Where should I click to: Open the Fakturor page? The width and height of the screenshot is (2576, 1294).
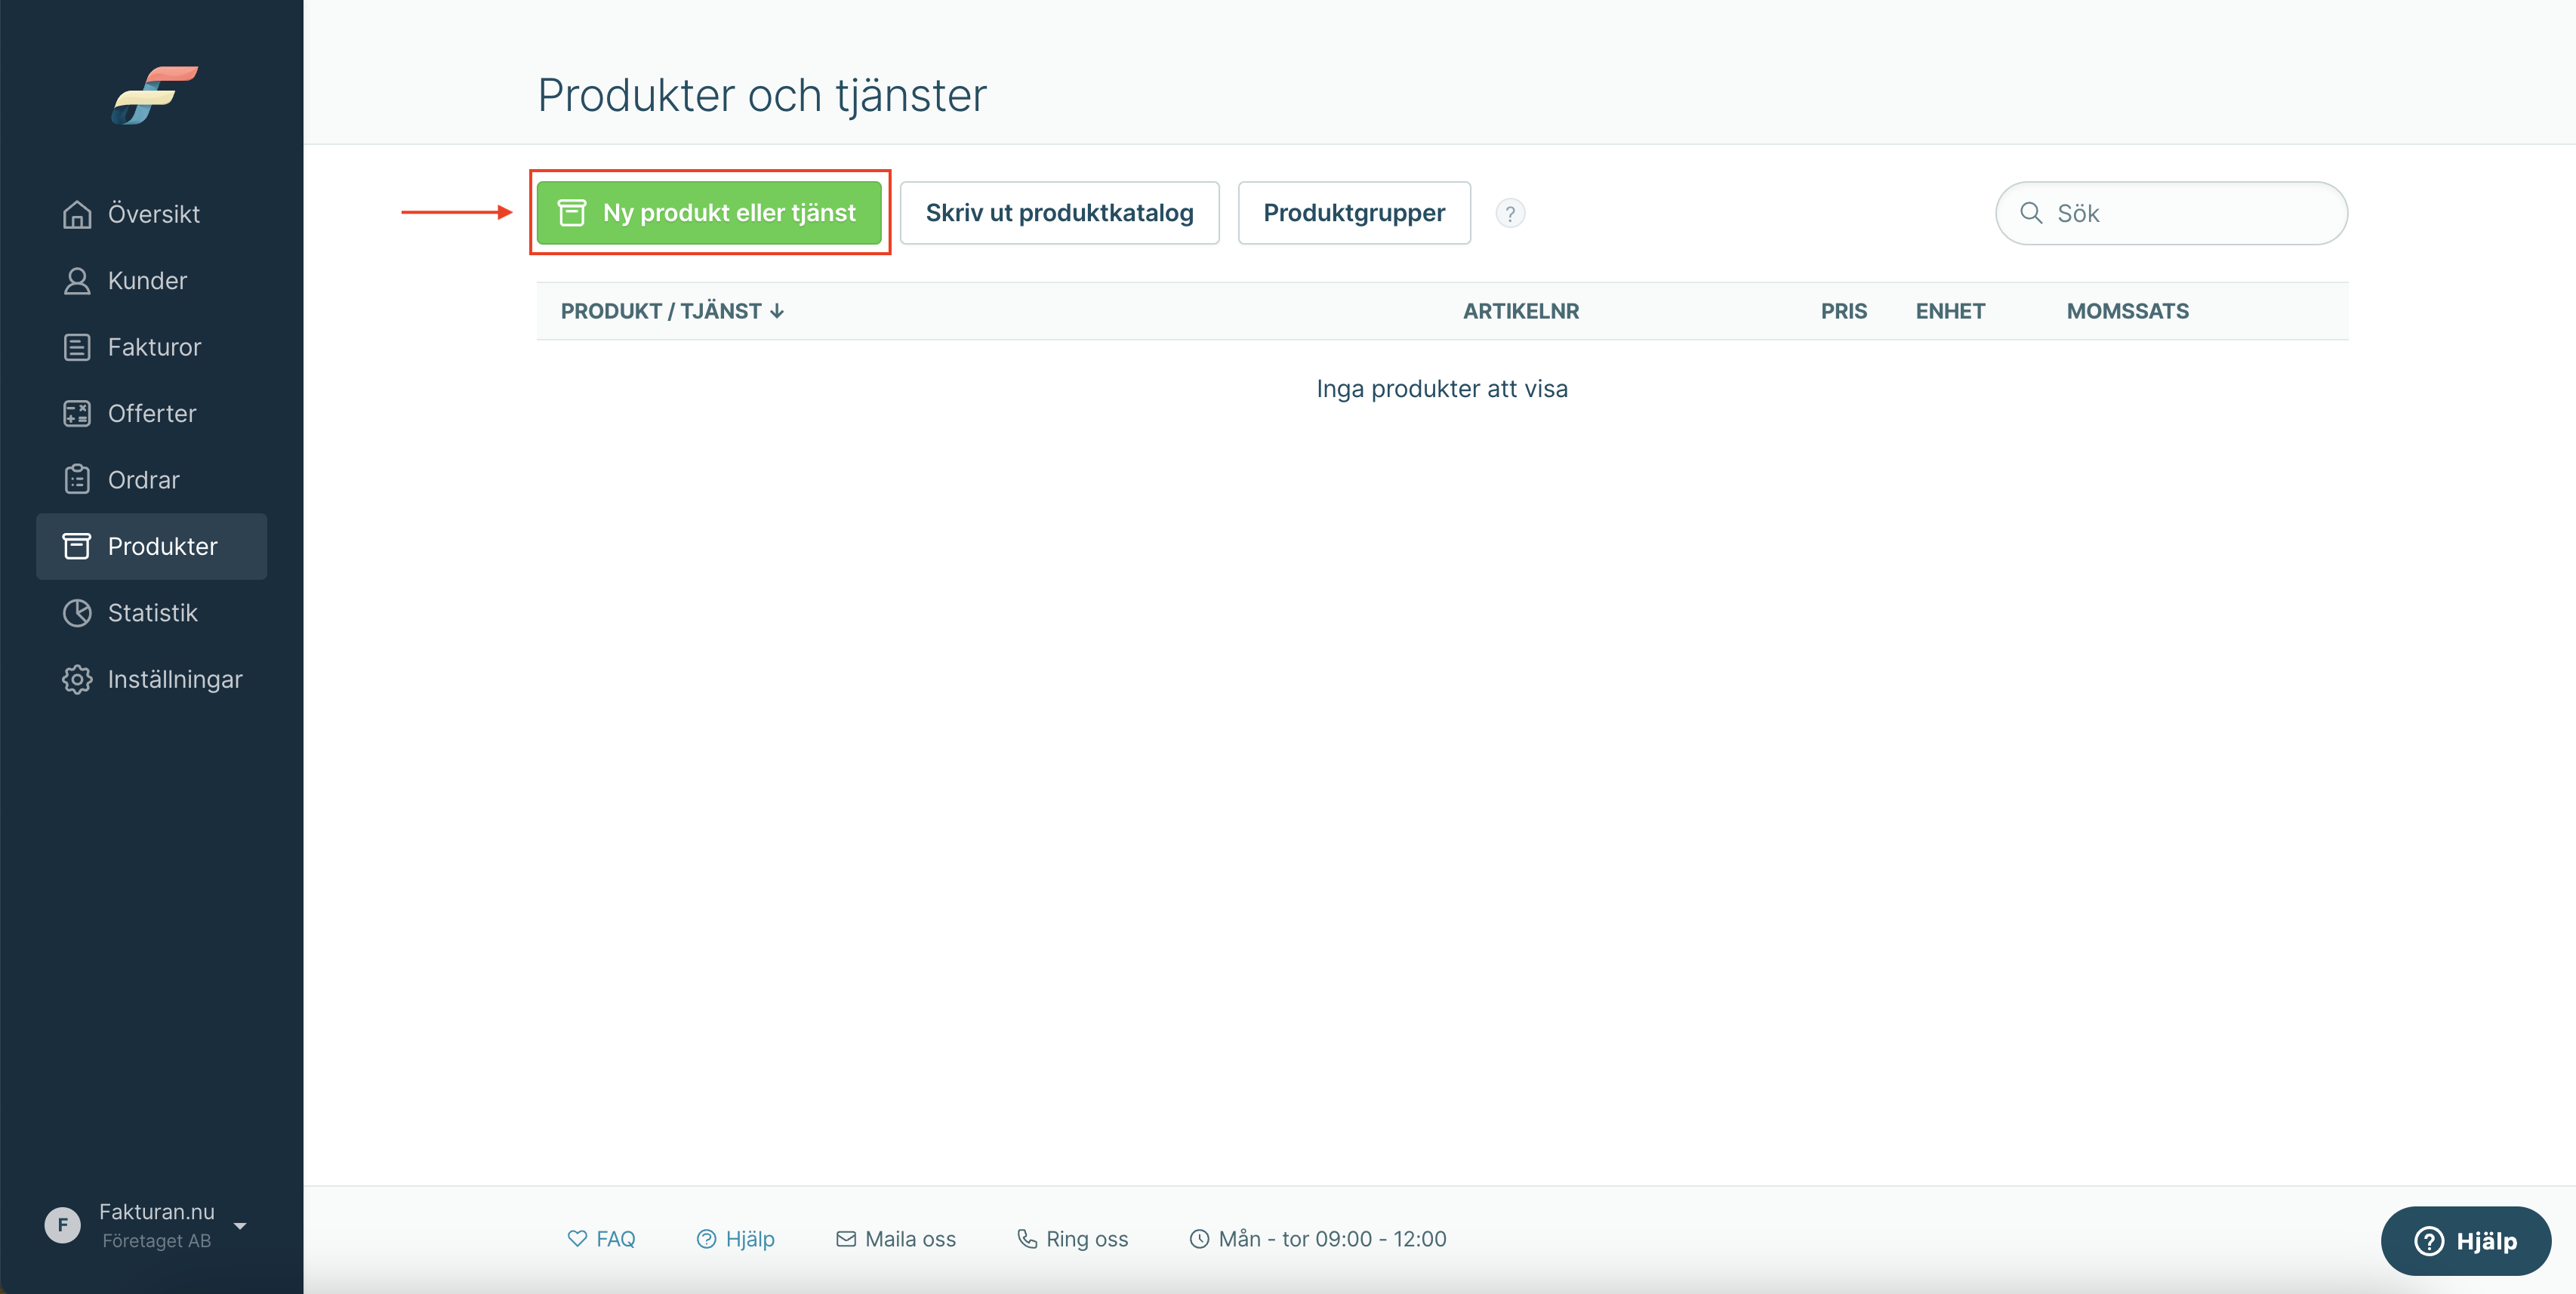point(152,347)
